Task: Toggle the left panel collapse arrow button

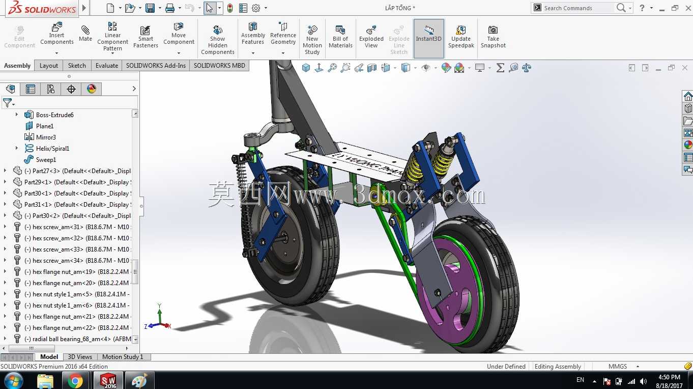Action: pos(632,68)
